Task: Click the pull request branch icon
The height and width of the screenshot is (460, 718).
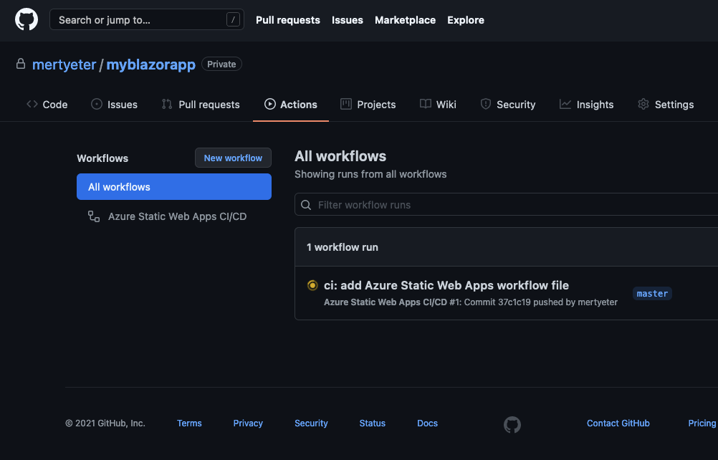Action: 167,104
